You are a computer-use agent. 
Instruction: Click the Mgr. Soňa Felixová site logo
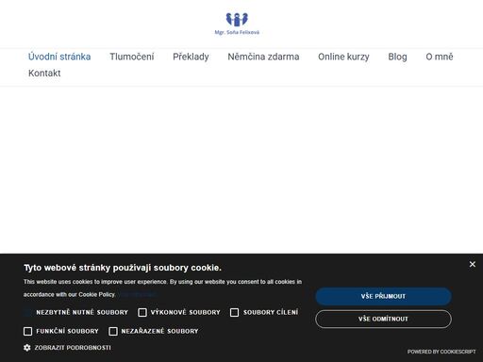(237, 24)
